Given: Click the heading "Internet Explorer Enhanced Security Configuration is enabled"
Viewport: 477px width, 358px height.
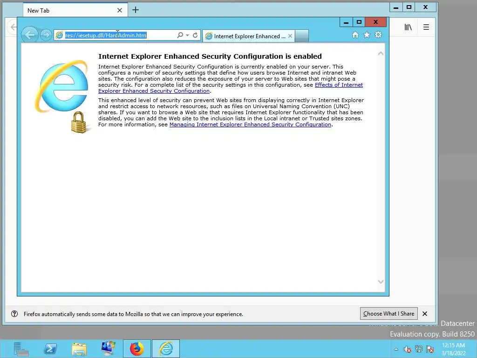Looking at the screenshot, I should pos(210,56).
